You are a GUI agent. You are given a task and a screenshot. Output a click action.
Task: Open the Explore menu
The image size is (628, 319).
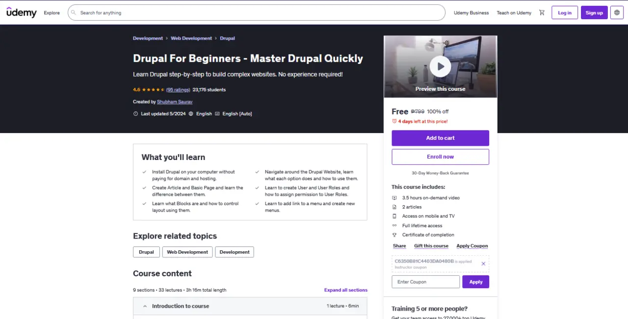52,13
